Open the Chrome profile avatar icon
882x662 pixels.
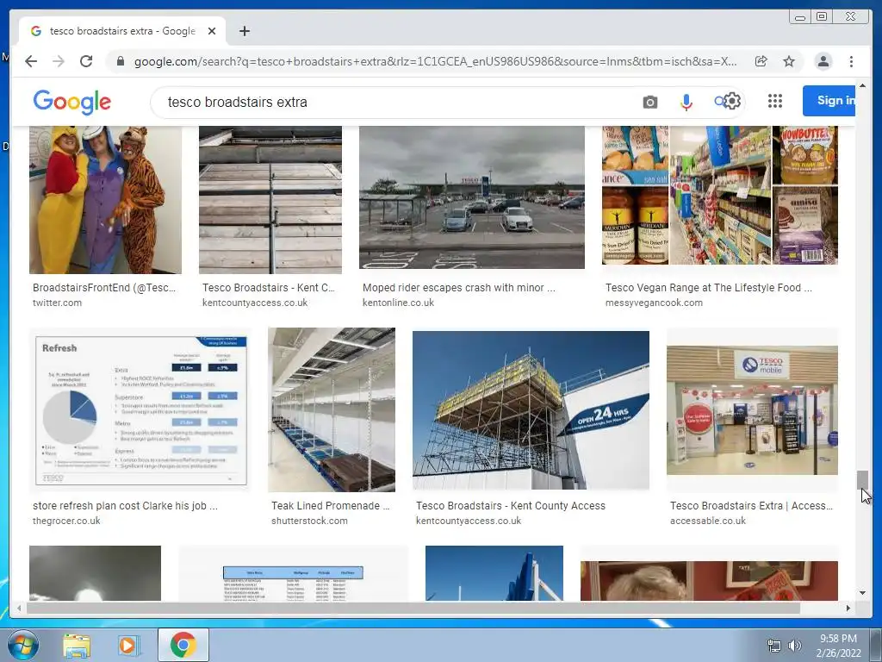[823, 61]
